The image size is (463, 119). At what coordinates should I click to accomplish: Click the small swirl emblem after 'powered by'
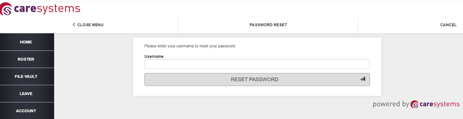[x=414, y=104]
